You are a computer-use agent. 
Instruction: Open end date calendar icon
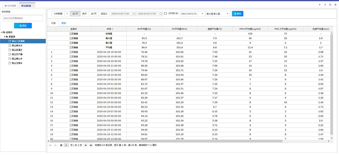pos(161,14)
